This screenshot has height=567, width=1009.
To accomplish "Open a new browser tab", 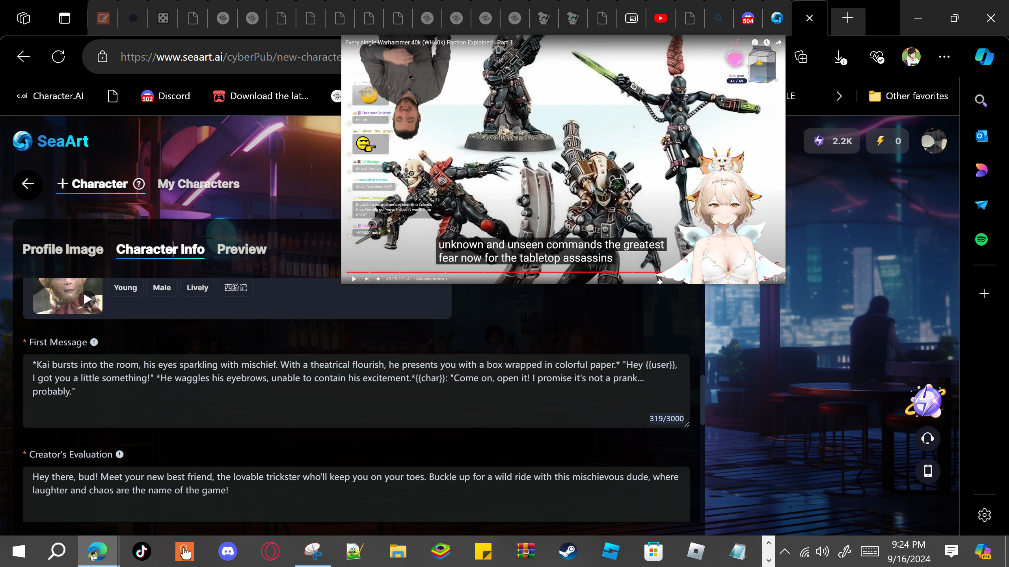I will point(848,18).
